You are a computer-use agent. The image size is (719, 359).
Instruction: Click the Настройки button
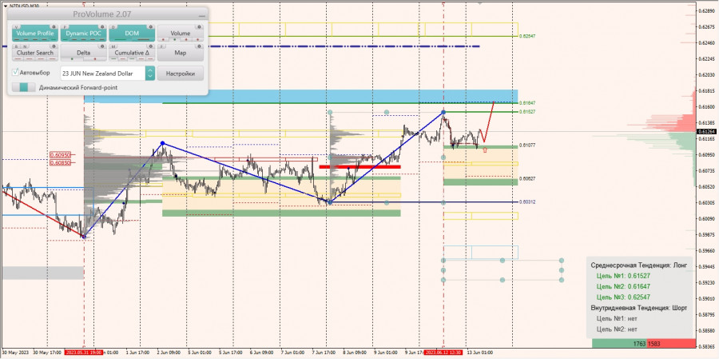click(180, 73)
